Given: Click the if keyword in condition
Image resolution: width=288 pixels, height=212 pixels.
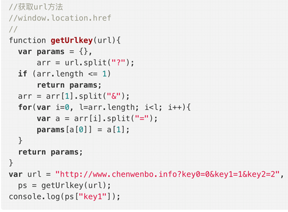Looking at the screenshot, I should pyautogui.click(x=22, y=74).
